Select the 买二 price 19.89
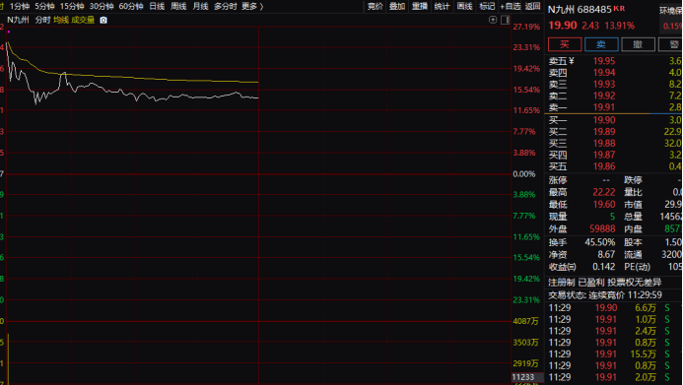This screenshot has height=385, width=683. (604, 132)
